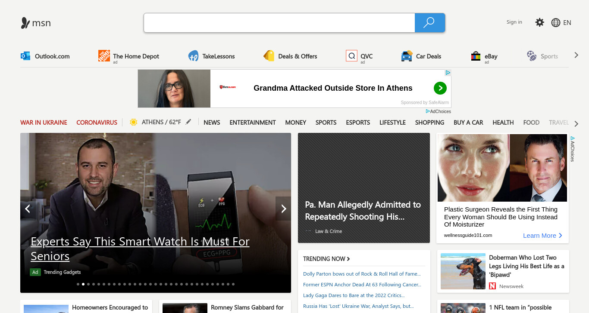The width and height of the screenshot is (589, 313).
Task: Open Experts Say This Smart Watch headline
Action: pyautogui.click(x=140, y=249)
